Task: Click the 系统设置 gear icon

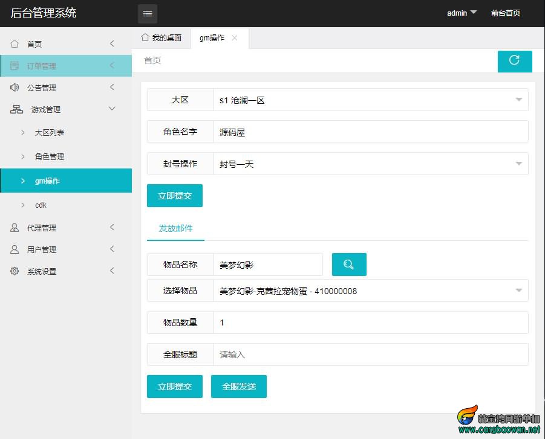Action: tap(15, 271)
